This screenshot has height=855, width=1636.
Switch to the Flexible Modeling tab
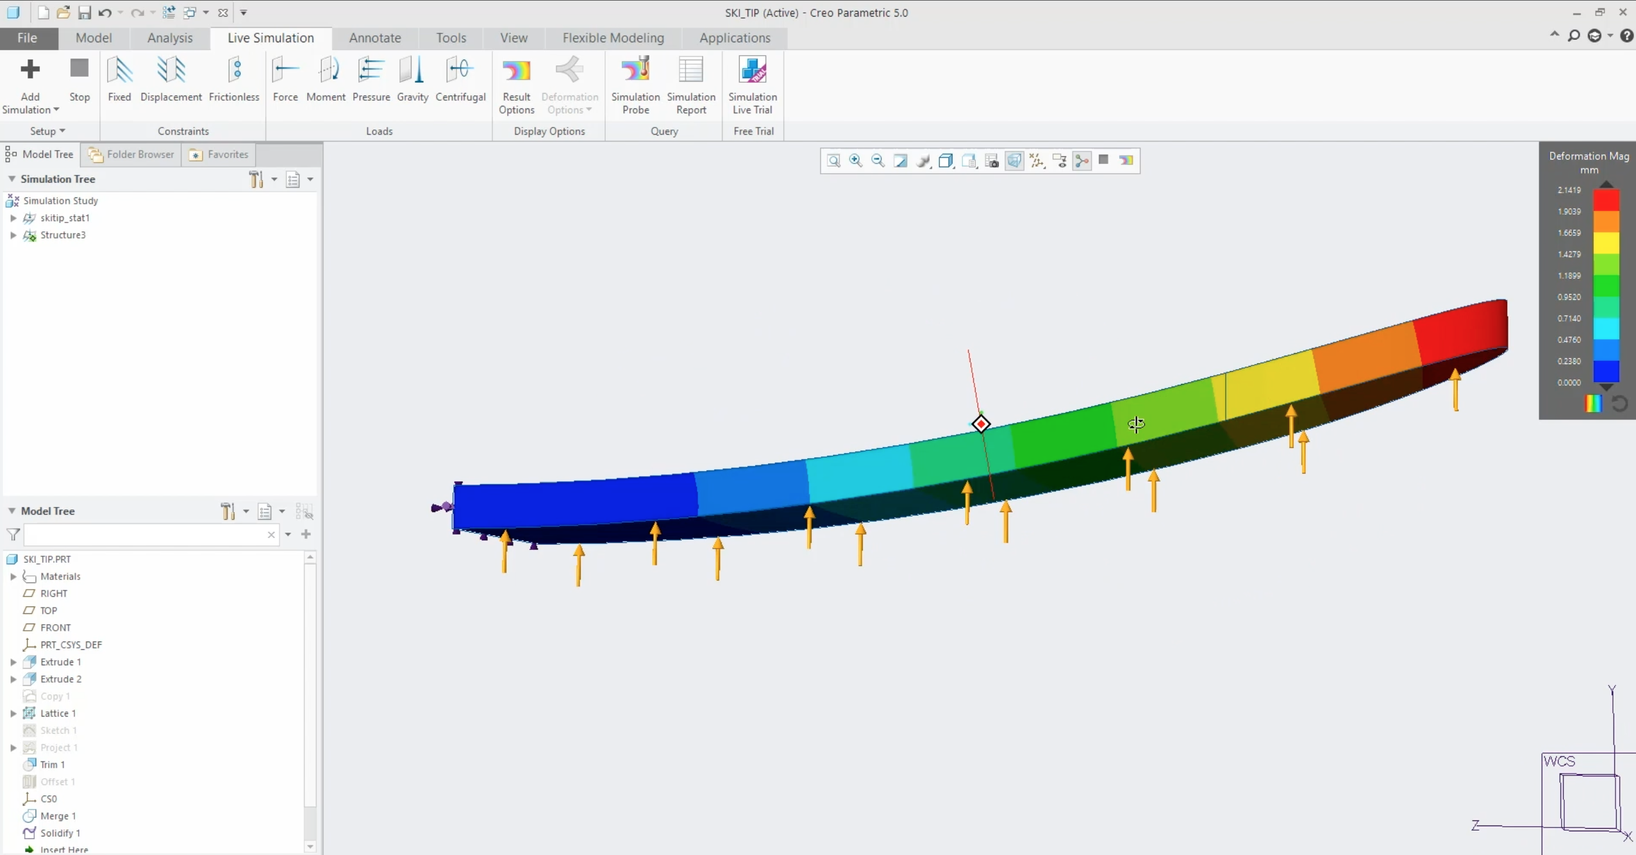[x=612, y=38]
